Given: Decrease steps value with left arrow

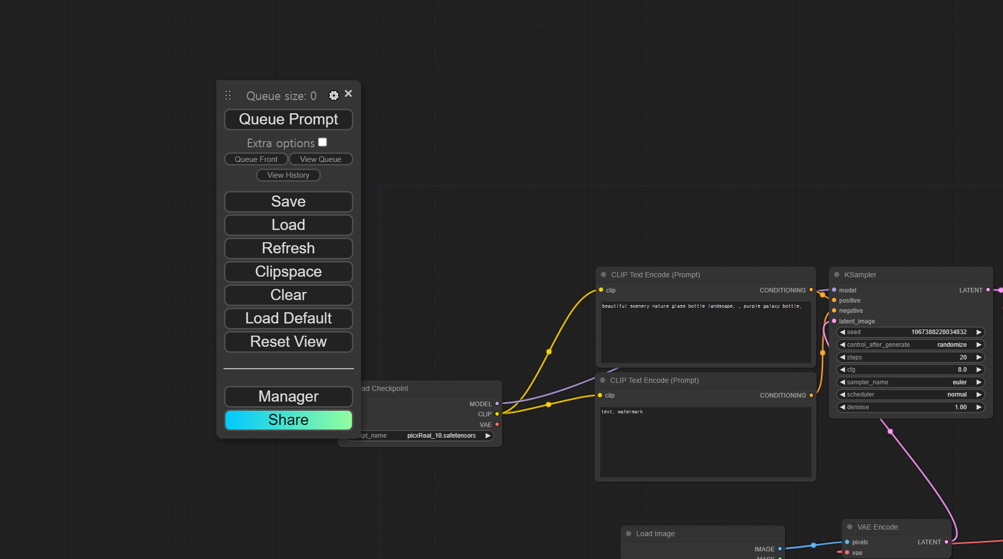Looking at the screenshot, I should (x=843, y=357).
